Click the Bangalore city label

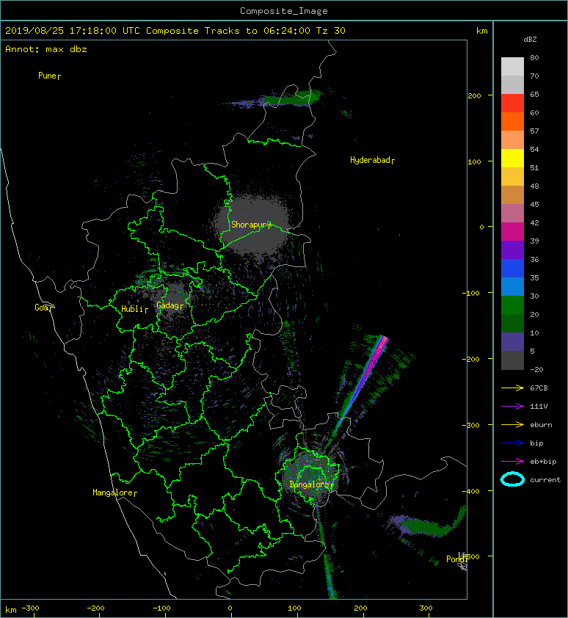point(311,484)
